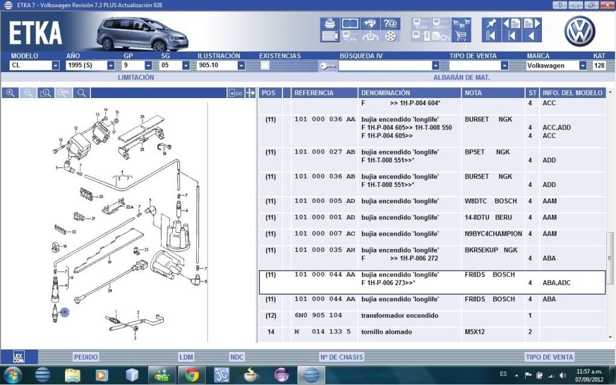Screen dimensions: 616x385
Task: Open the Modelo dropdown showing CL
Action: click(55, 66)
